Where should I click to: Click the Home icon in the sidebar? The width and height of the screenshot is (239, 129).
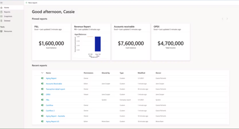click(x=2, y=7)
